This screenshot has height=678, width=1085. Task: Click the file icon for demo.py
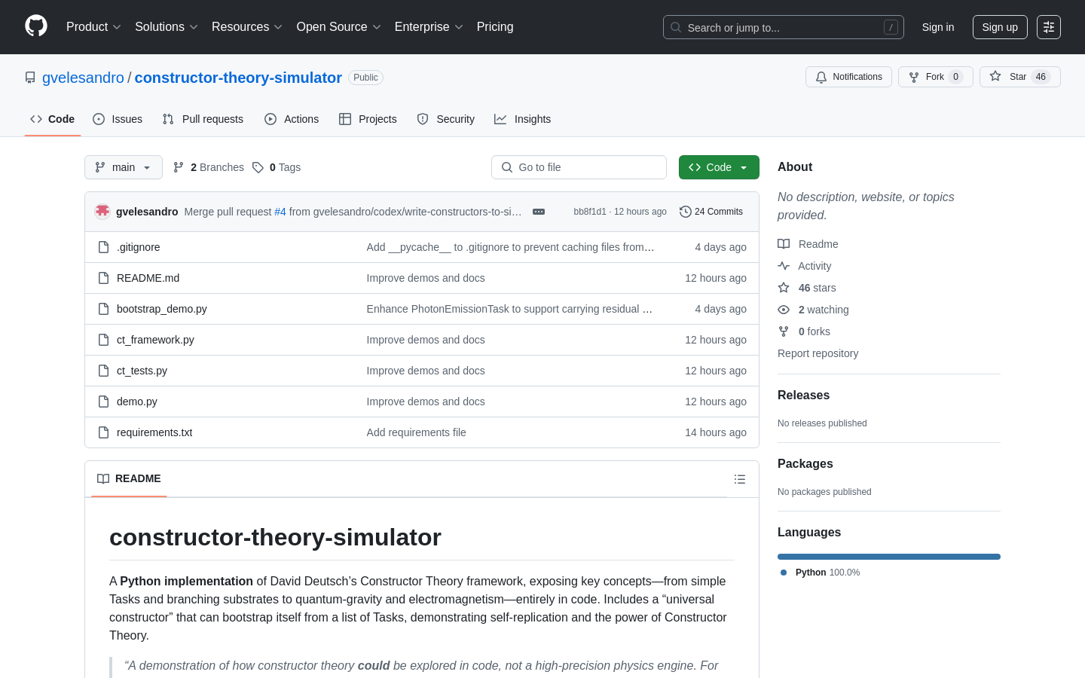[x=104, y=402]
